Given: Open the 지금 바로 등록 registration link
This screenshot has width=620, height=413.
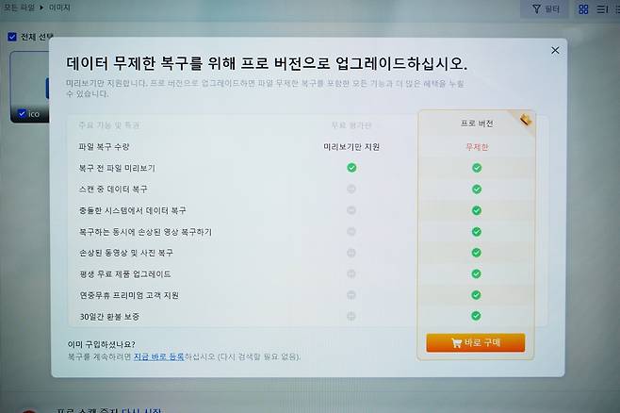Looking at the screenshot, I should point(158,356).
